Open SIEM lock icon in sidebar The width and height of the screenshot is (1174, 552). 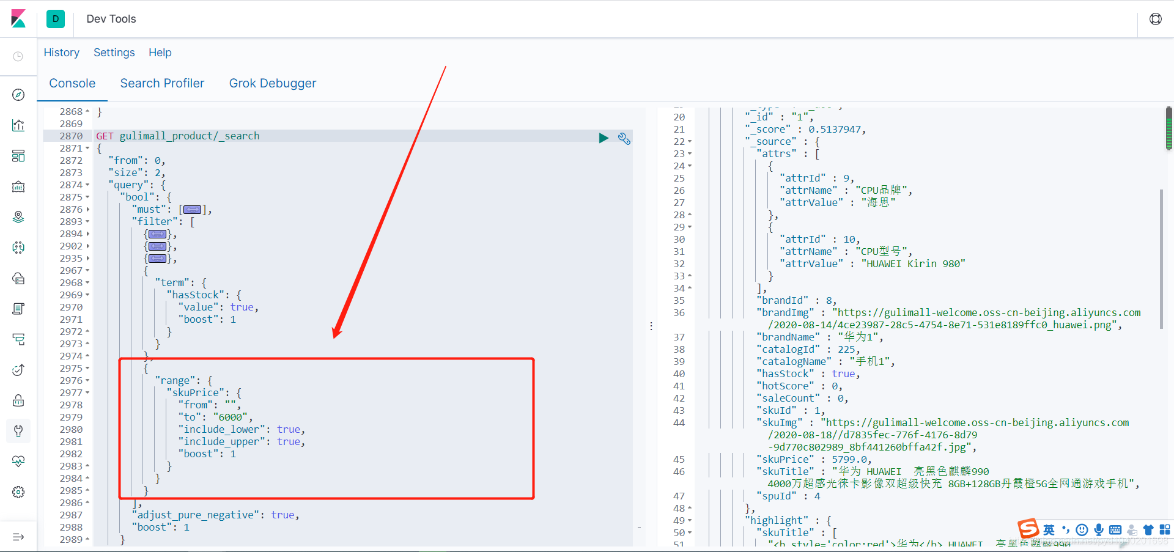point(18,400)
